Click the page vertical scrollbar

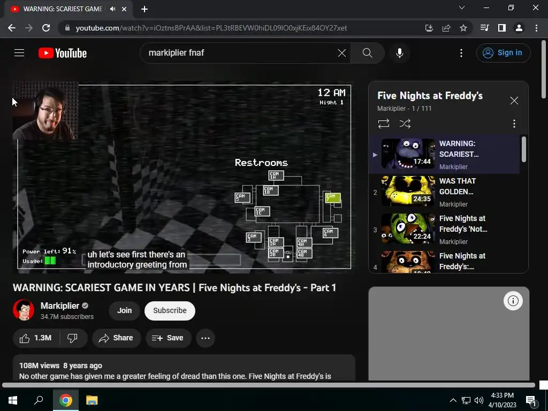(x=544, y=70)
